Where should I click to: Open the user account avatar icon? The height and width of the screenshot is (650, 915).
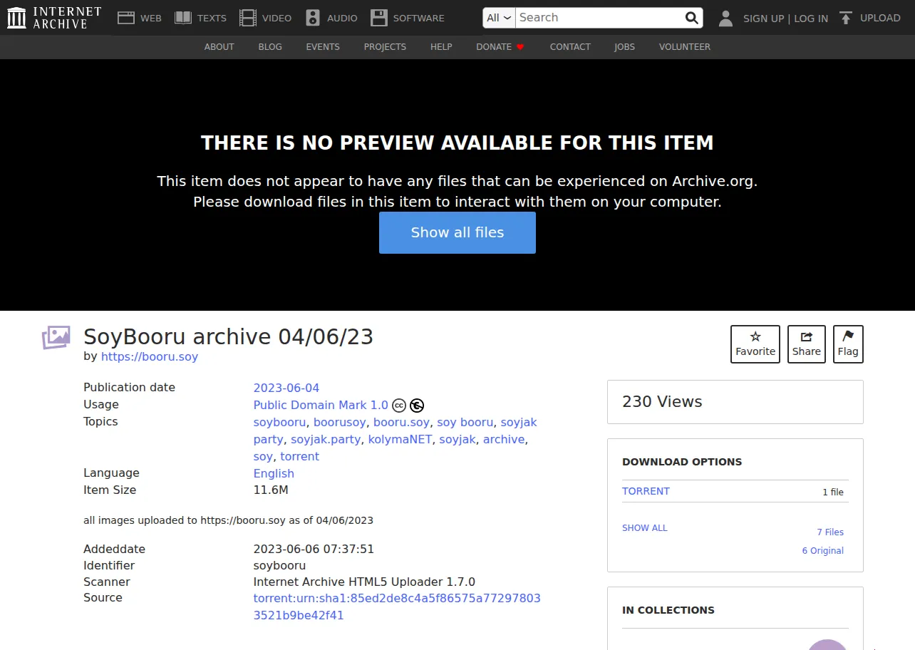pos(725,18)
